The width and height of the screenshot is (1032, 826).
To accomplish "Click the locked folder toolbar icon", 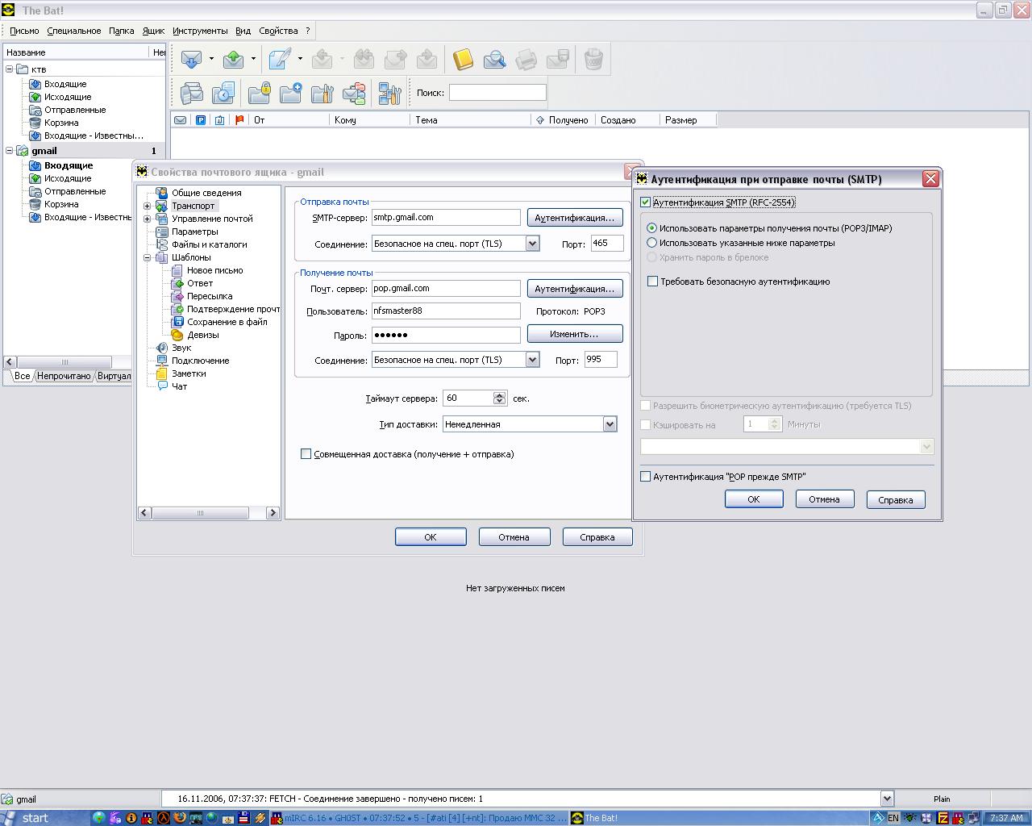I will pyautogui.click(x=259, y=94).
